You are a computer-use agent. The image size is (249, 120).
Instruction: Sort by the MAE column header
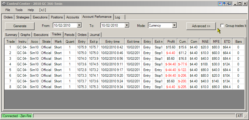[205, 42]
